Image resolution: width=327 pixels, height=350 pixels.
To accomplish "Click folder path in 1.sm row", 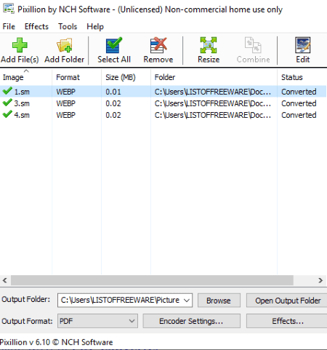I will (x=213, y=92).
